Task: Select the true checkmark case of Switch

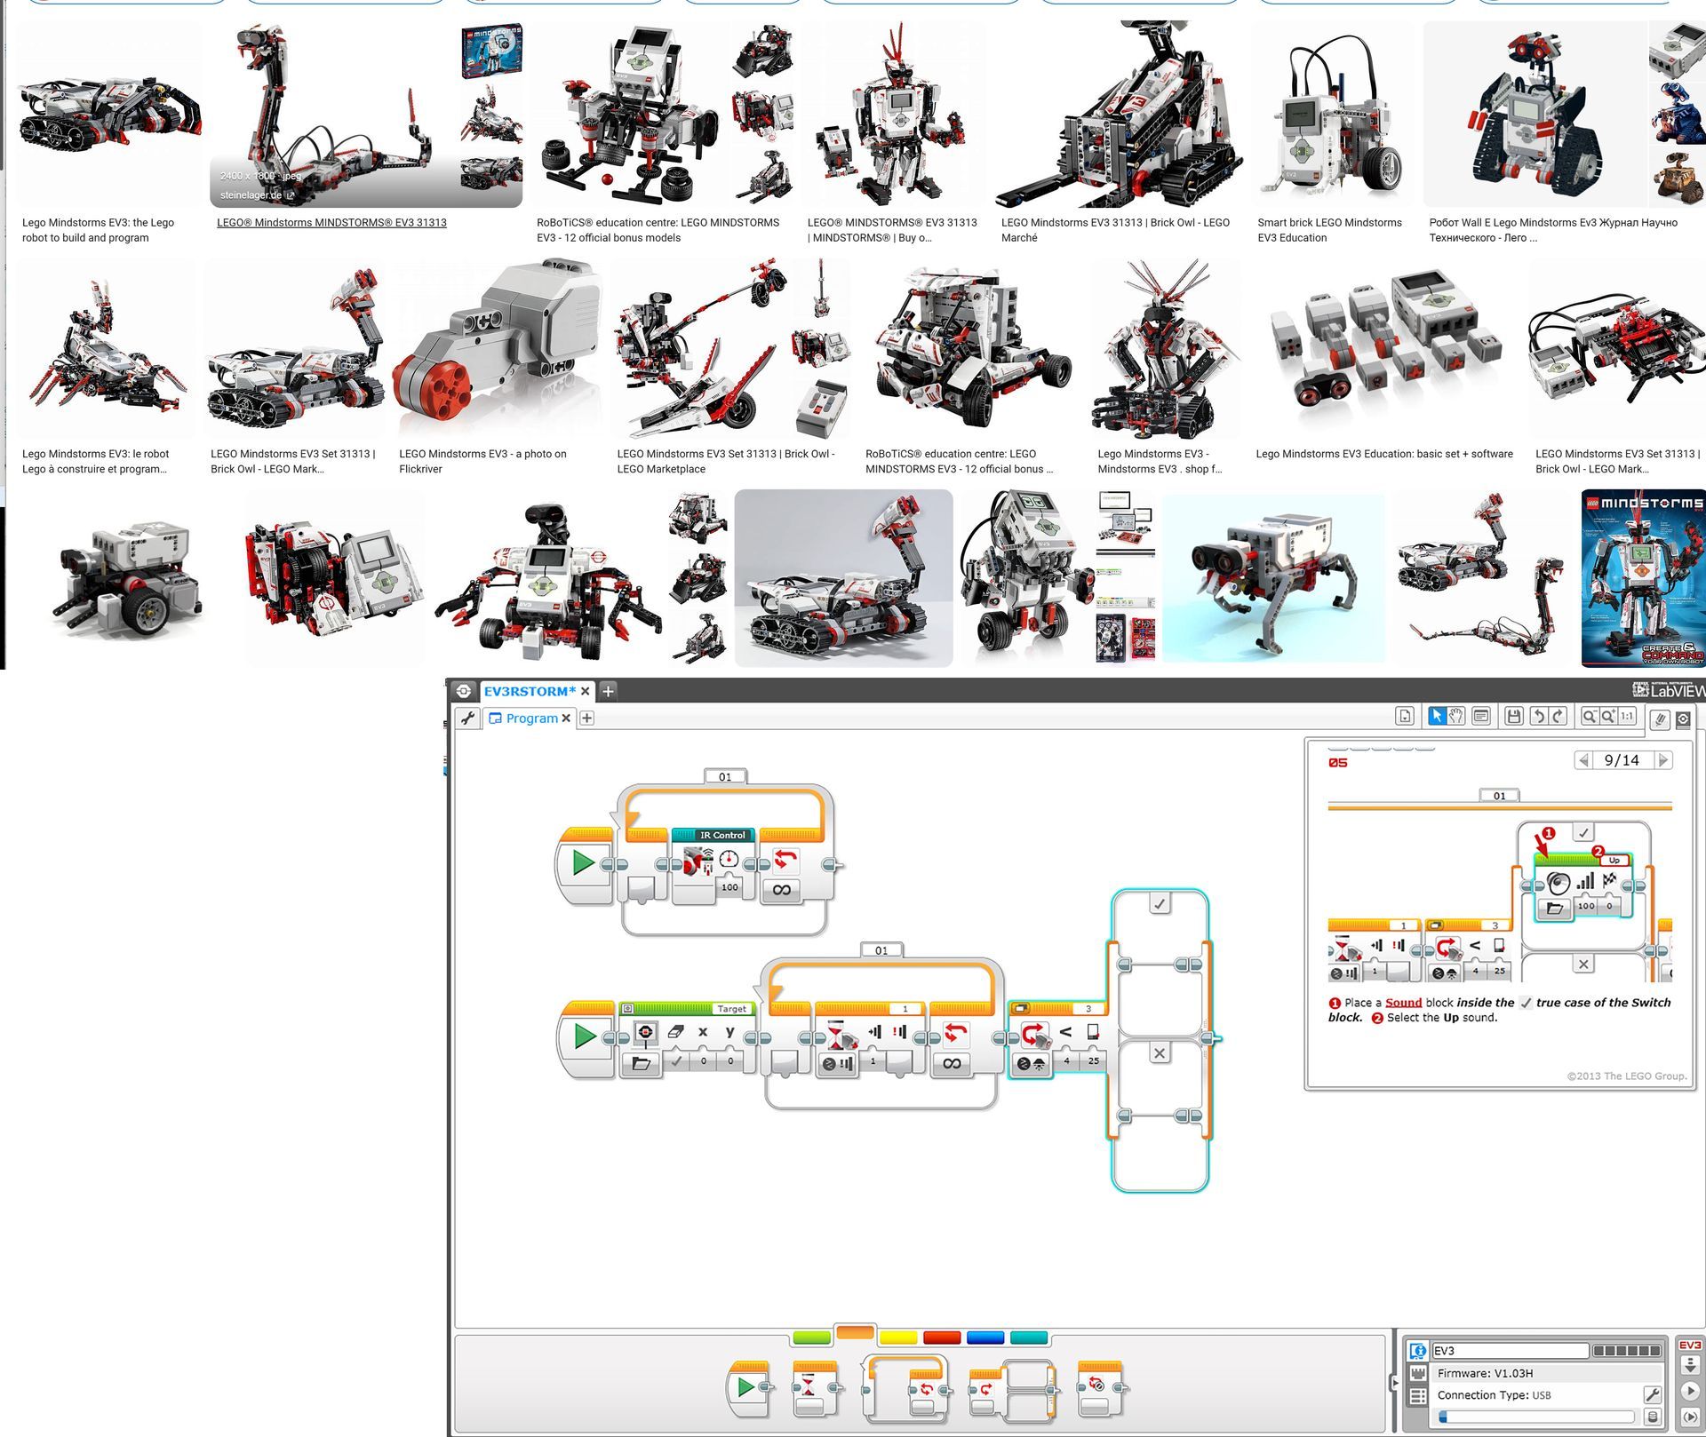Action: (x=1160, y=903)
